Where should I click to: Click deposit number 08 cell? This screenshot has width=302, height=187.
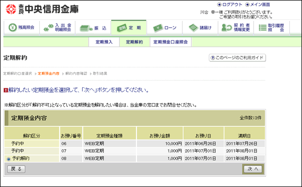(71, 158)
